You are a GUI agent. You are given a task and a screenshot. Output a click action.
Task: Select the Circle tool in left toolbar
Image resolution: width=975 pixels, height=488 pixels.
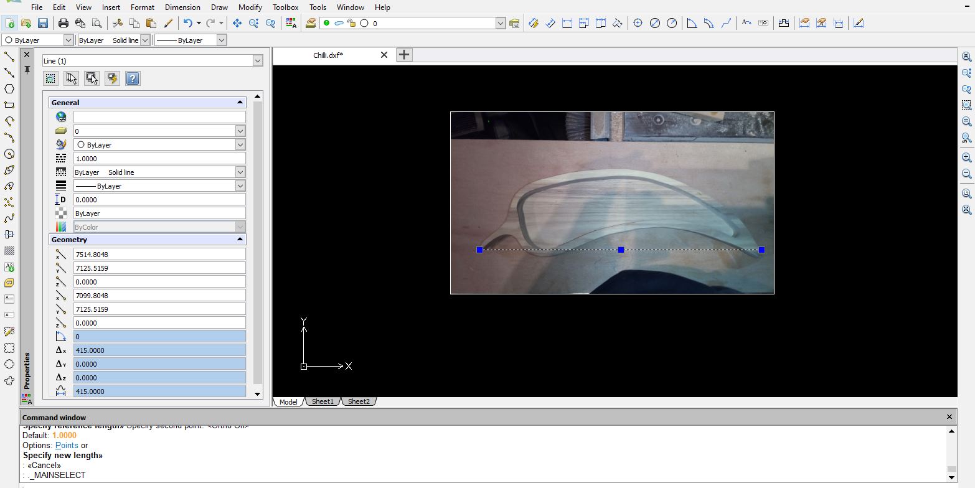pyautogui.click(x=9, y=154)
